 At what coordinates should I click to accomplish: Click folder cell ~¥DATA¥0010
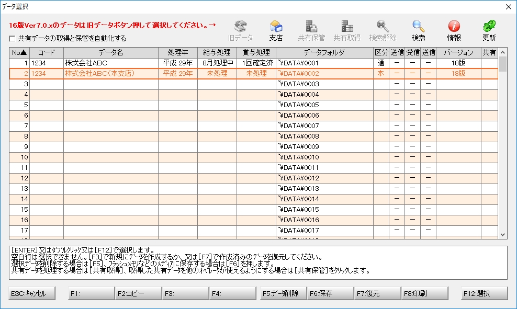pos(324,157)
